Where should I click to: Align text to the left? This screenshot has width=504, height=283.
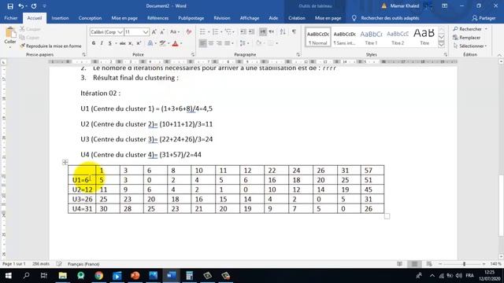tap(202, 43)
